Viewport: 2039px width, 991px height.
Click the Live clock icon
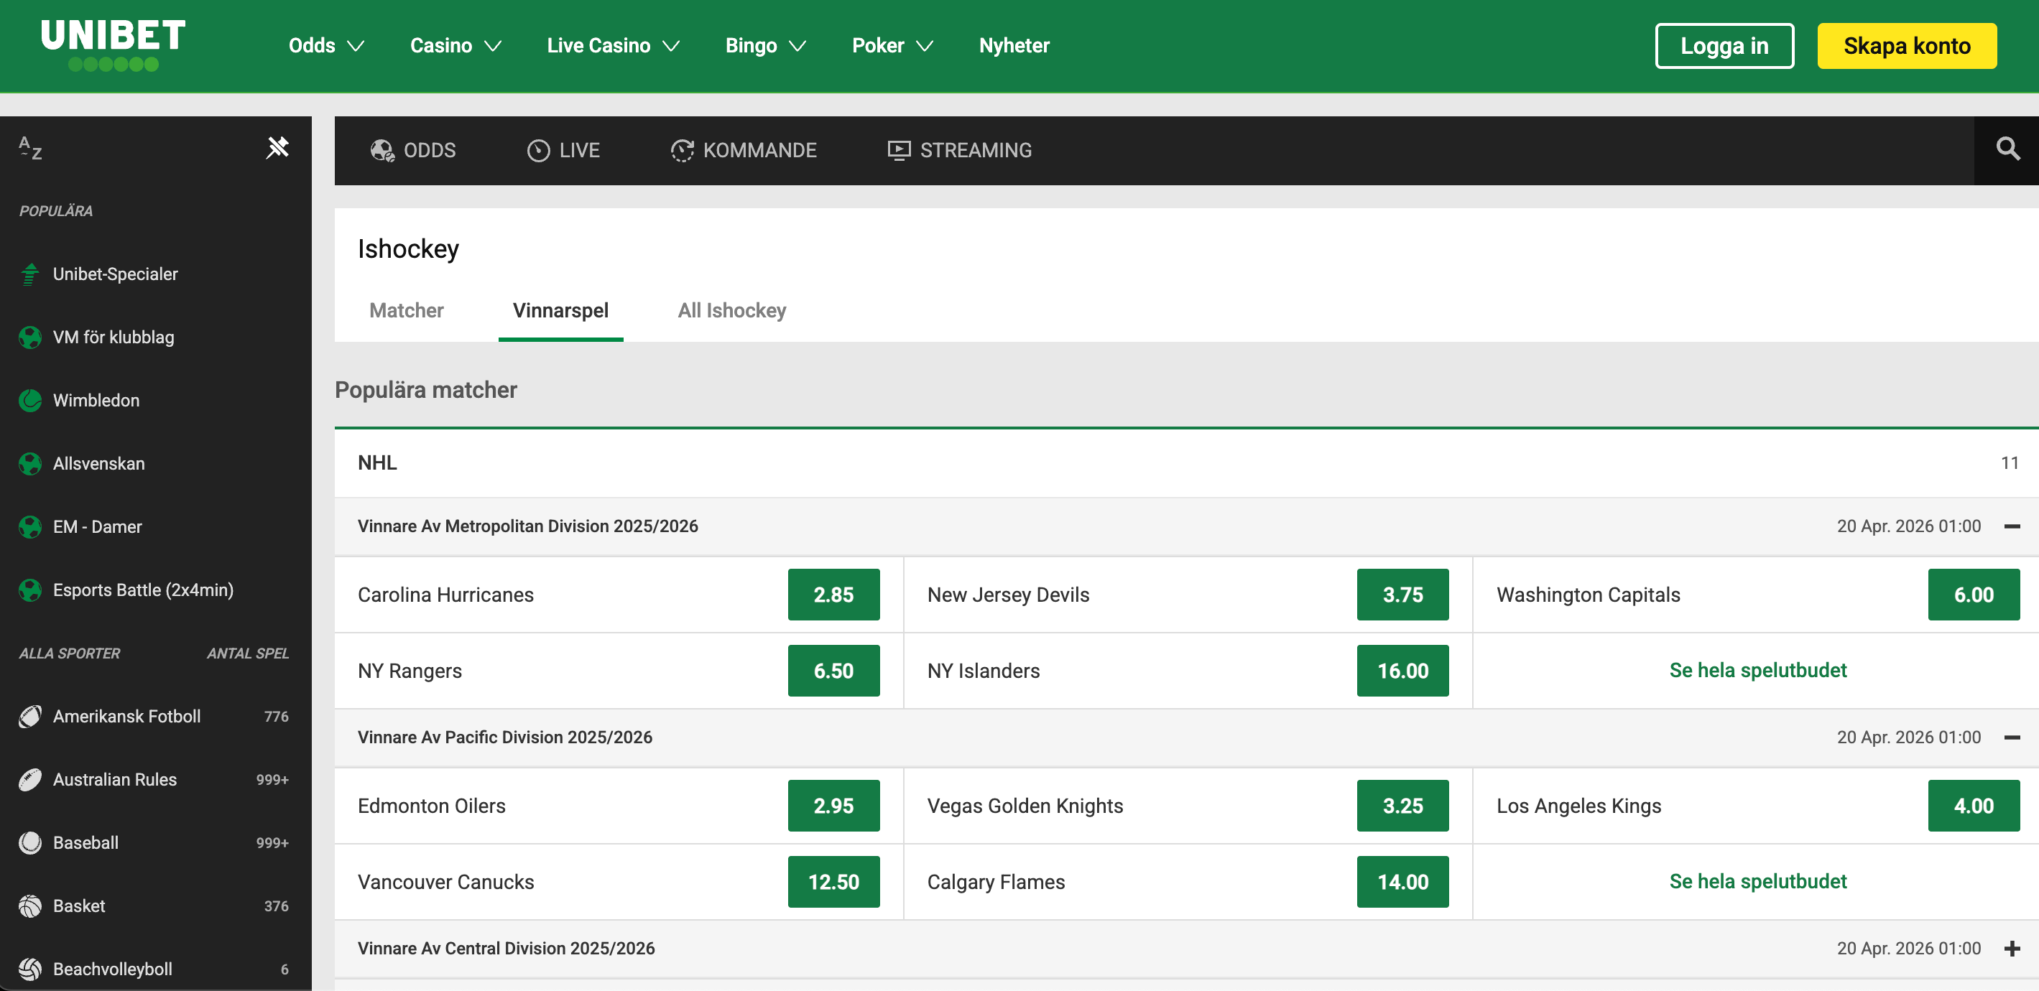(x=538, y=150)
